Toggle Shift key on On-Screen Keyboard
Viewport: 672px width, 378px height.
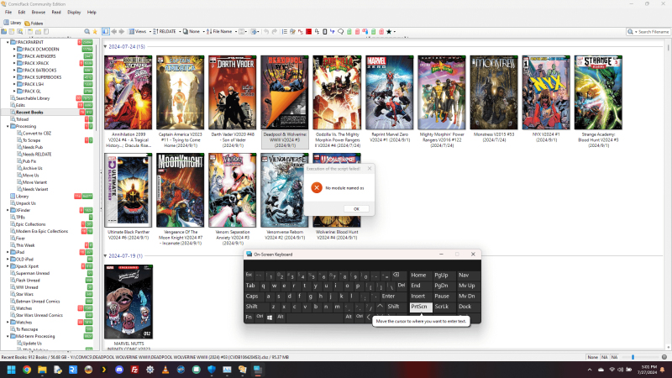tap(252, 307)
